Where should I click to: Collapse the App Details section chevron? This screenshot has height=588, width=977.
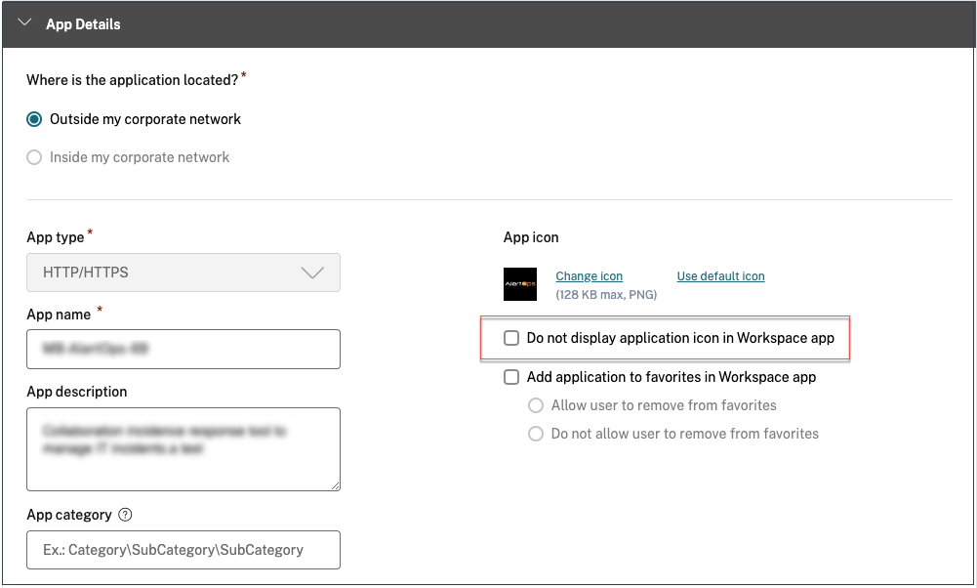[x=25, y=23]
